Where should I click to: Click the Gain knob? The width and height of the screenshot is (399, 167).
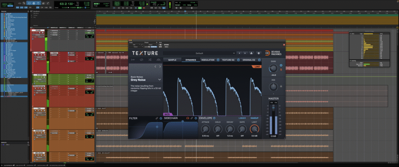(273, 68)
